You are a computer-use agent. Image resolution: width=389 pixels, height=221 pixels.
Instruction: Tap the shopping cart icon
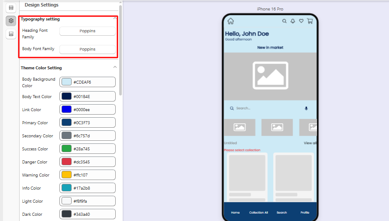pos(310,21)
